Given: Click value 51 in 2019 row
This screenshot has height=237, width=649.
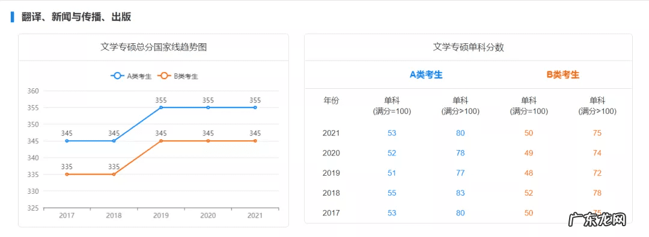Looking at the screenshot, I should (392, 173).
